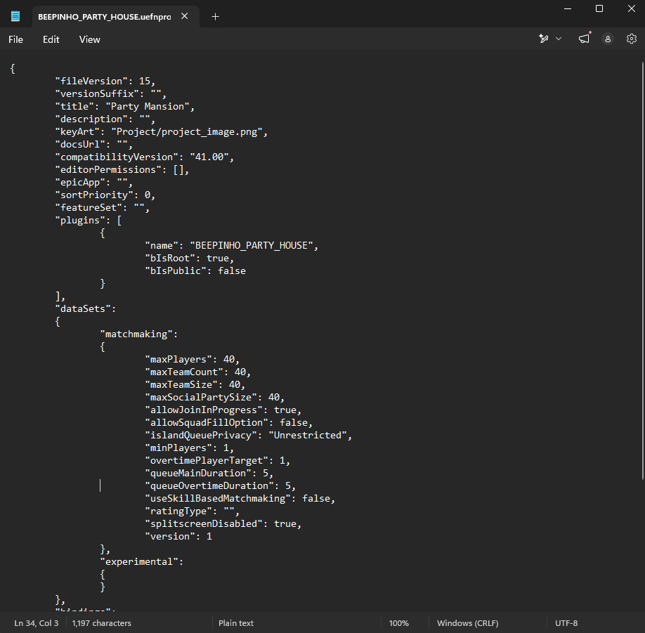Click the "maxTeamSize": 40 line
The image size is (645, 633).
coord(195,384)
